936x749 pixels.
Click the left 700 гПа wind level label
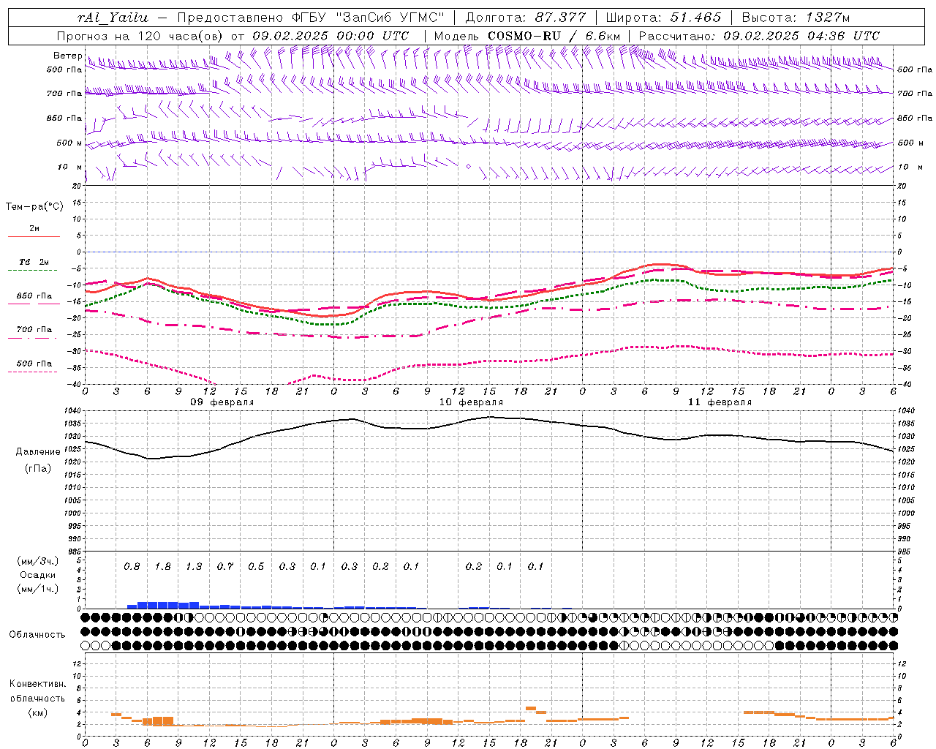tap(64, 94)
